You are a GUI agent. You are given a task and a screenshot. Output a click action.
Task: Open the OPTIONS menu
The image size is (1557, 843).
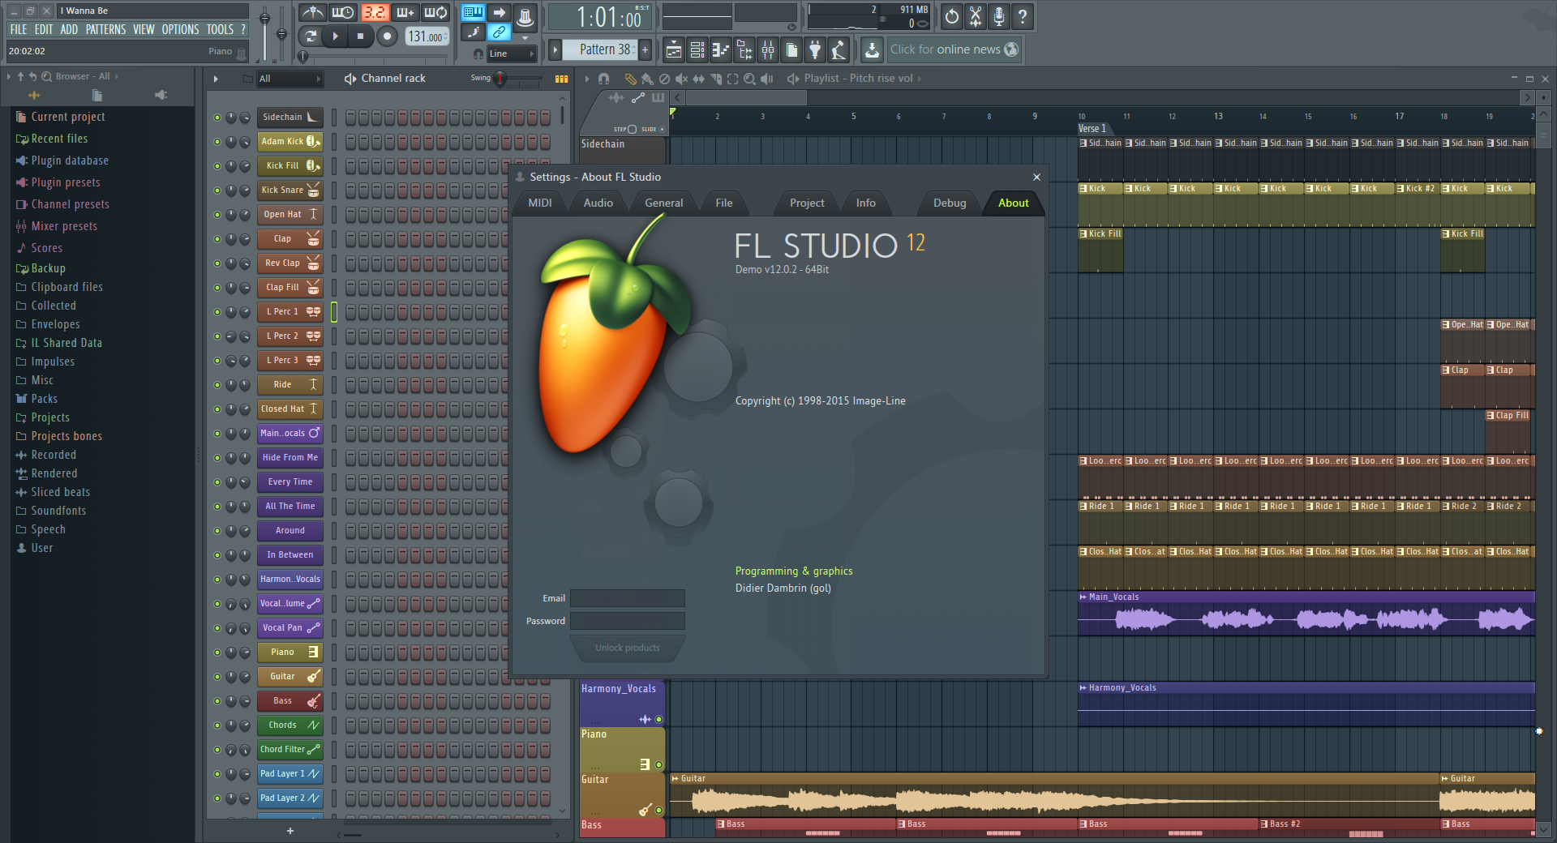180,29
